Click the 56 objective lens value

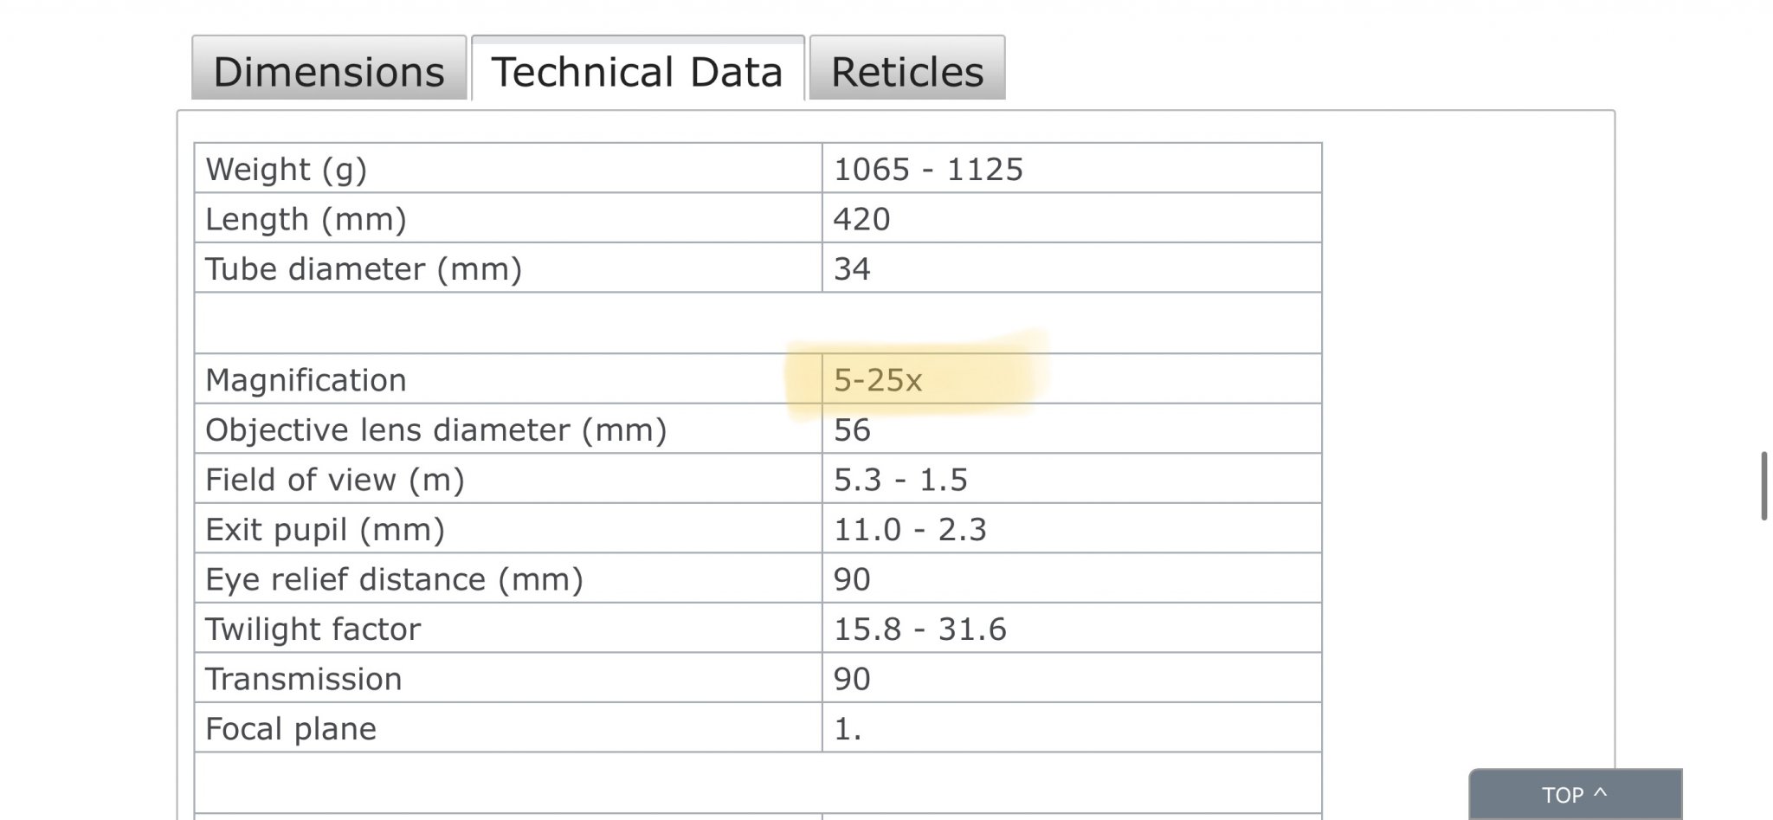pos(852,430)
